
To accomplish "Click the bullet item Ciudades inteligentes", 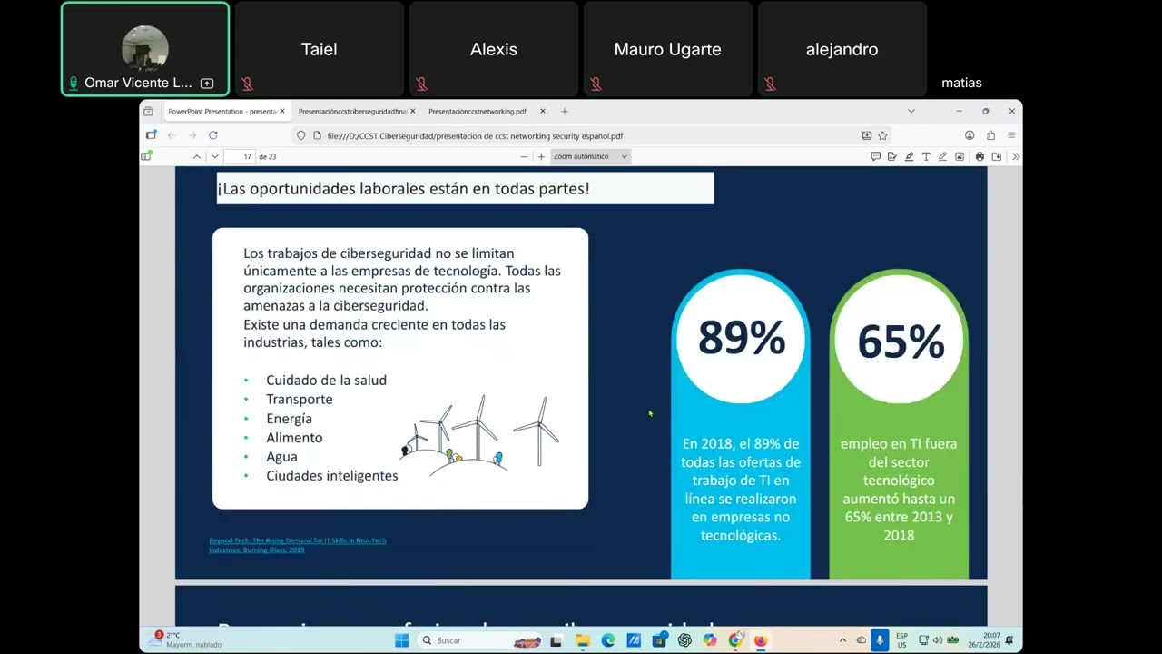I will tap(332, 476).
